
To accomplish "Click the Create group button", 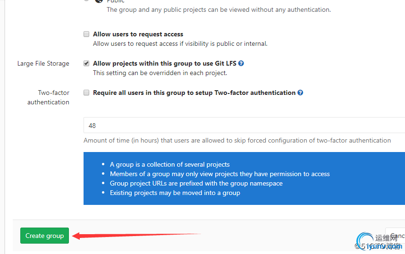I will click(x=44, y=236).
